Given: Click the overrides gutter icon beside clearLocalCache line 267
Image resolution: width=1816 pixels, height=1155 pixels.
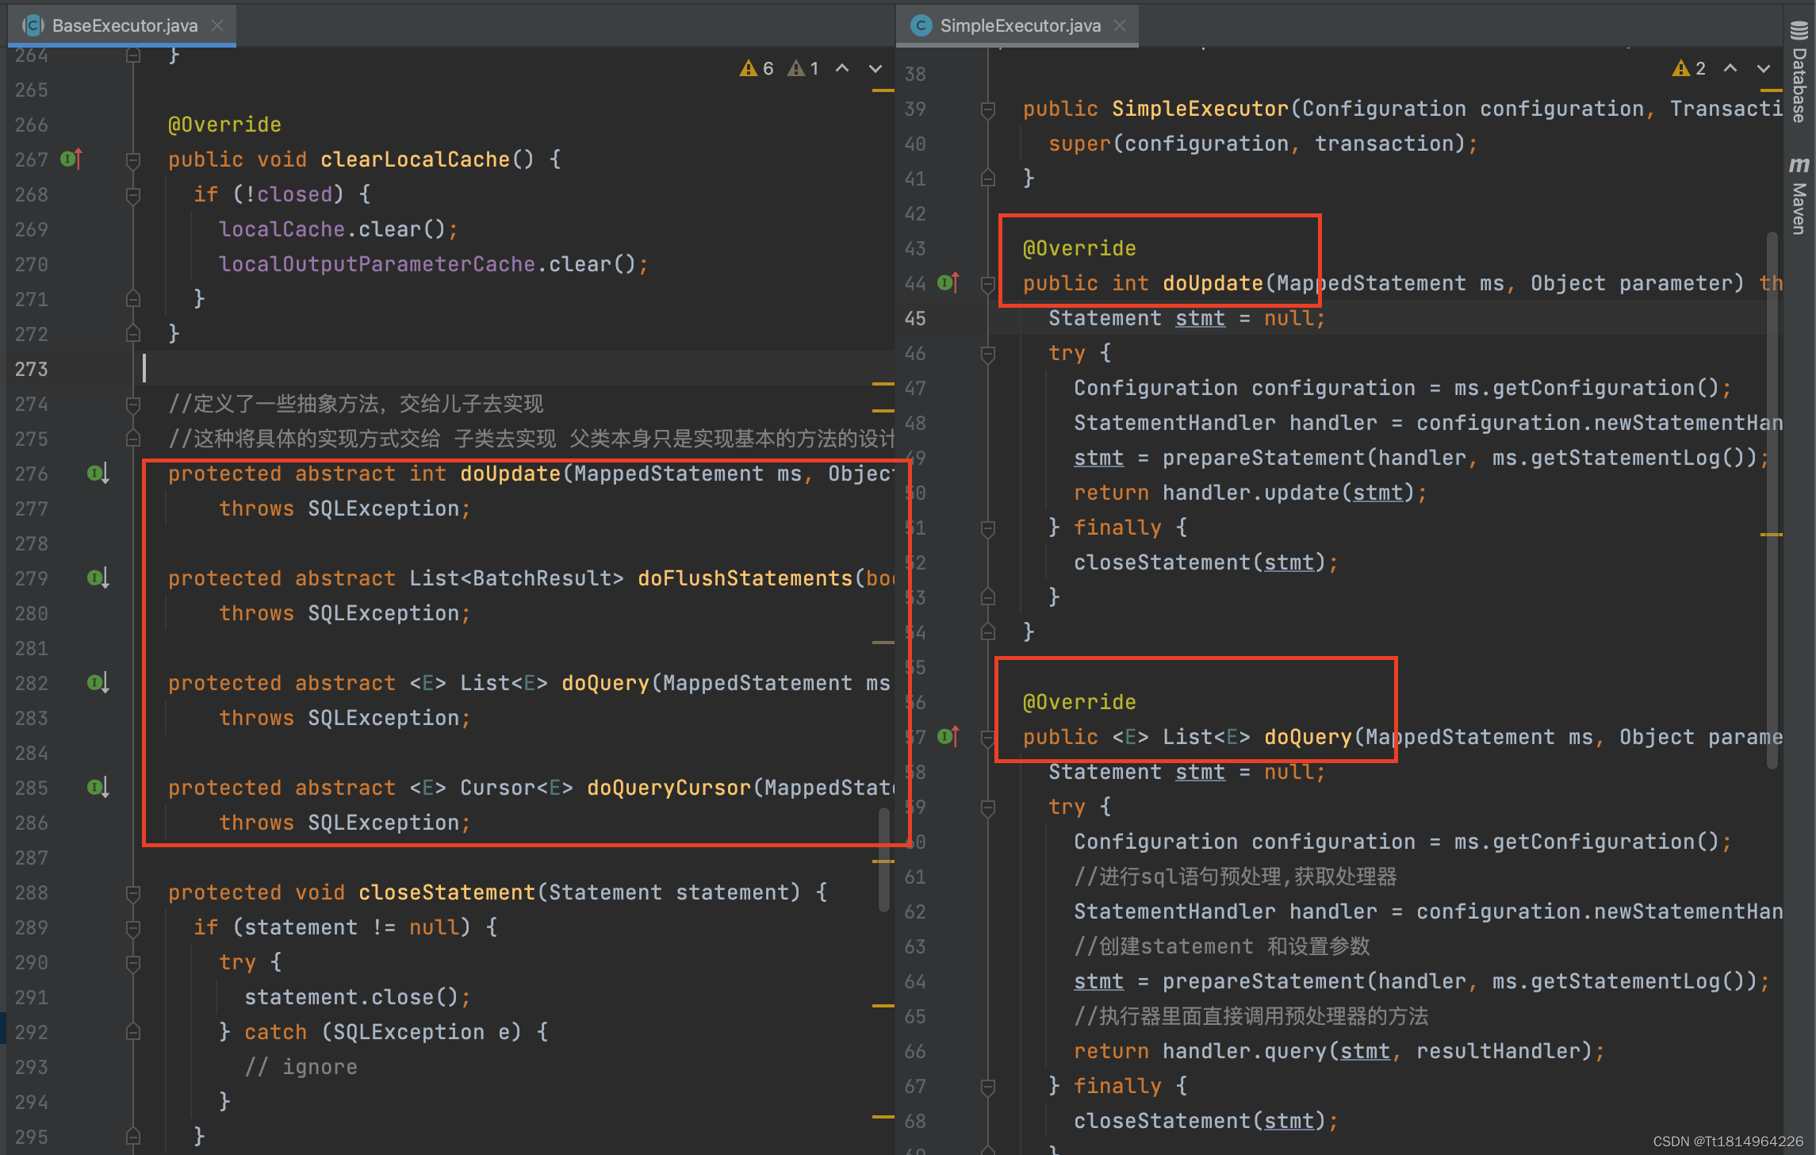Looking at the screenshot, I should pyautogui.click(x=71, y=159).
